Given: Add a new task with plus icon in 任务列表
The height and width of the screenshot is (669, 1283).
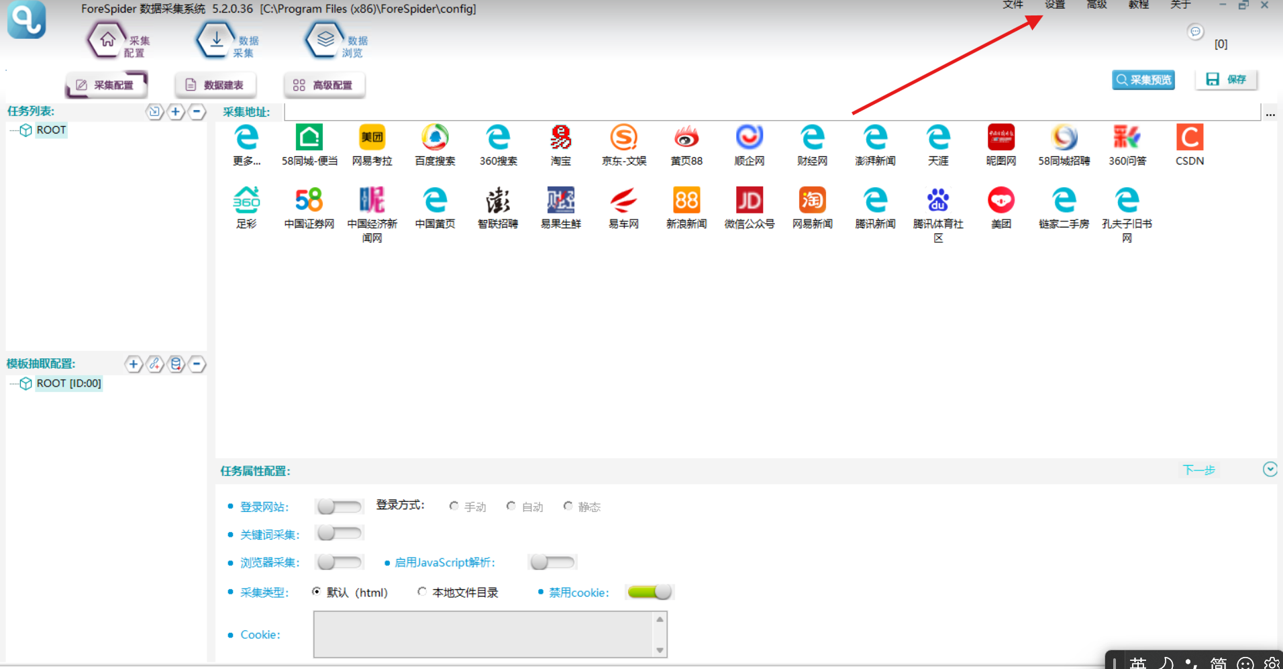Looking at the screenshot, I should pyautogui.click(x=175, y=112).
